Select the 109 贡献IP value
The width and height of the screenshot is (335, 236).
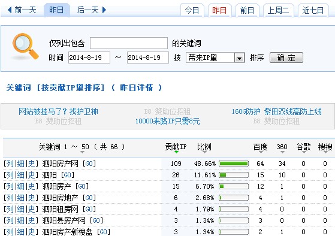click(x=176, y=164)
